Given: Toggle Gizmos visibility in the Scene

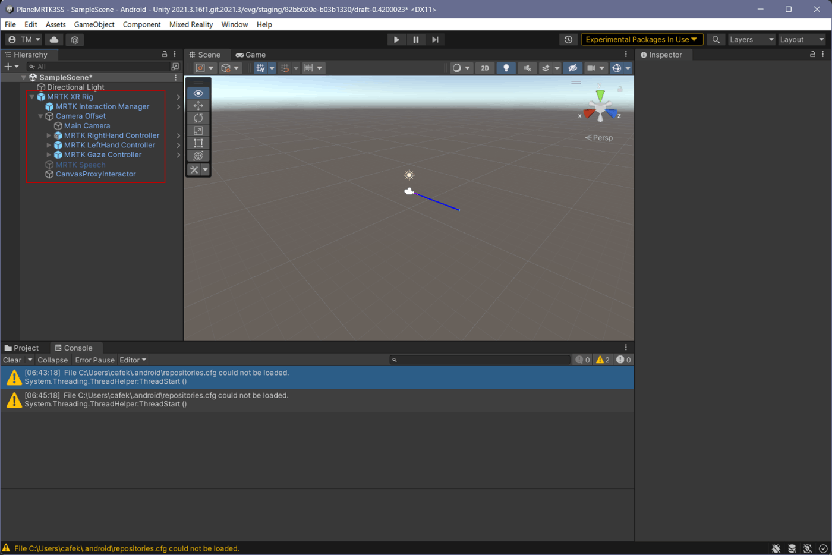Looking at the screenshot, I should pos(616,68).
